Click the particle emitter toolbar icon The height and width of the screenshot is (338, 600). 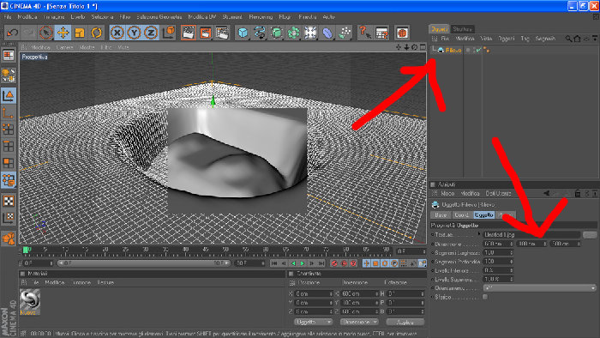[345, 33]
